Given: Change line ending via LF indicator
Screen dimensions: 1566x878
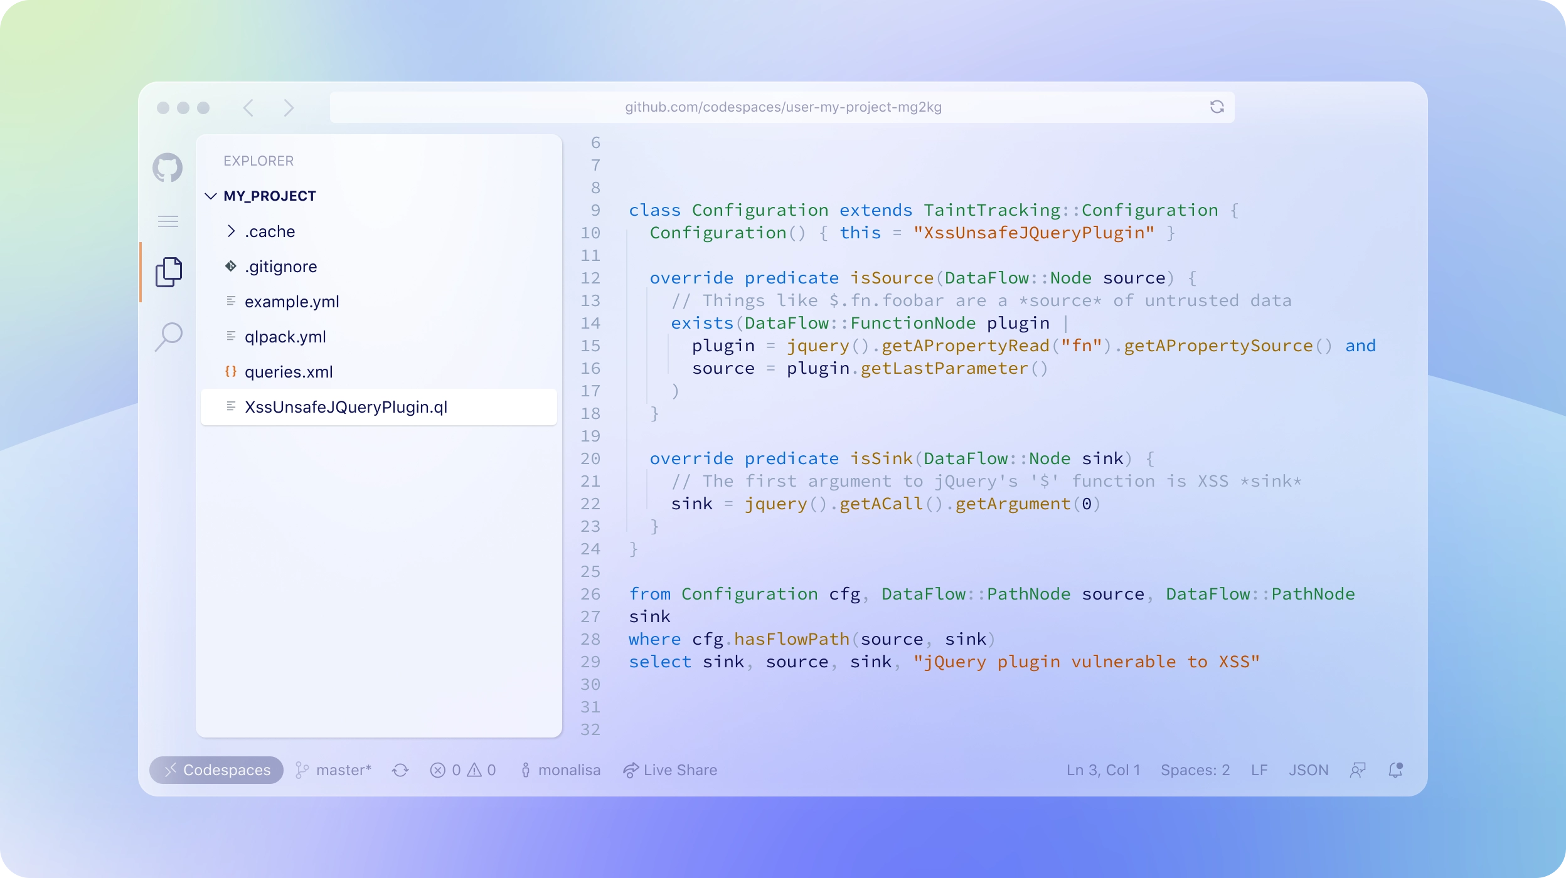Looking at the screenshot, I should coord(1259,770).
